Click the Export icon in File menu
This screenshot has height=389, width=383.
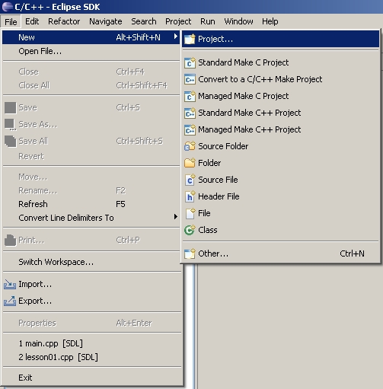pyautogui.click(x=10, y=301)
